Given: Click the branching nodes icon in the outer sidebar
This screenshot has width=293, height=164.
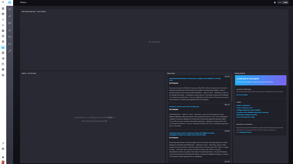Looking at the screenshot, I should tap(3, 58).
